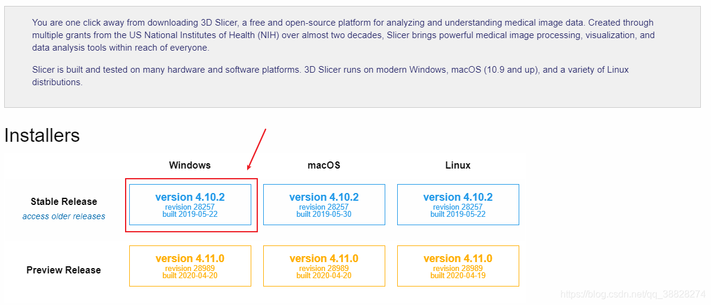Click the paragraph starting 'You are one click away'
This screenshot has height=305, width=711.
[343, 35]
